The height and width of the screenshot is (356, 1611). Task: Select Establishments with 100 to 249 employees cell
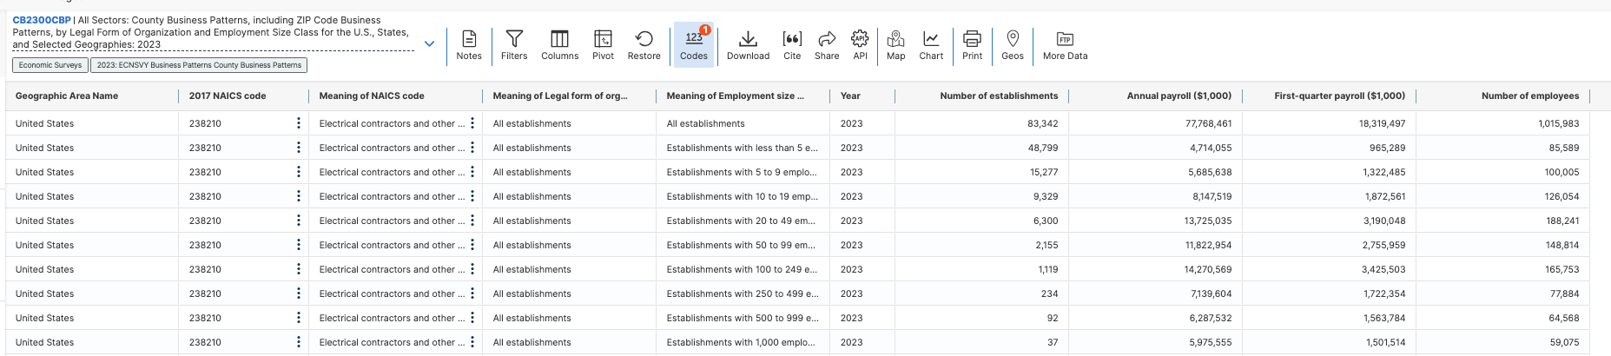(743, 269)
